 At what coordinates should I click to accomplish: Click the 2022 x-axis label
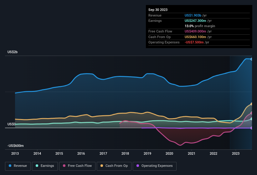tap(213, 153)
